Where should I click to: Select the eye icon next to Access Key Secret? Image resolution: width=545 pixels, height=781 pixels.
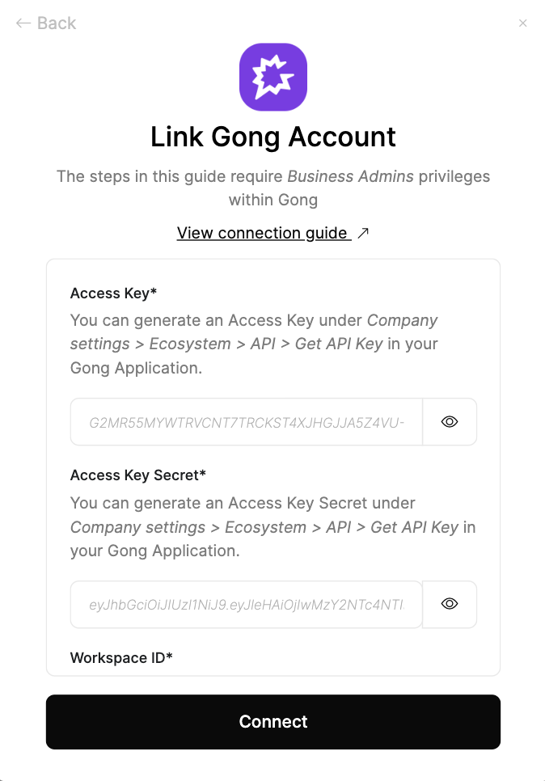pos(450,604)
